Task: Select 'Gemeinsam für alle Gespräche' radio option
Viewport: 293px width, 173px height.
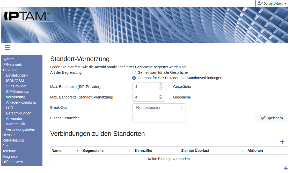Action: [x=134, y=72]
